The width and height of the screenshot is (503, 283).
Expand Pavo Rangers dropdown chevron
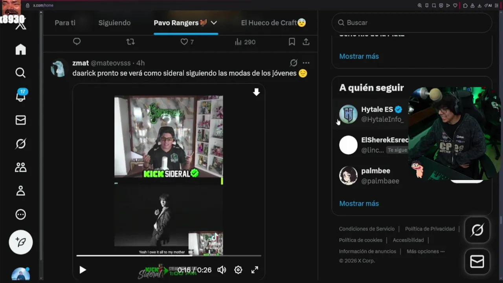(x=214, y=23)
